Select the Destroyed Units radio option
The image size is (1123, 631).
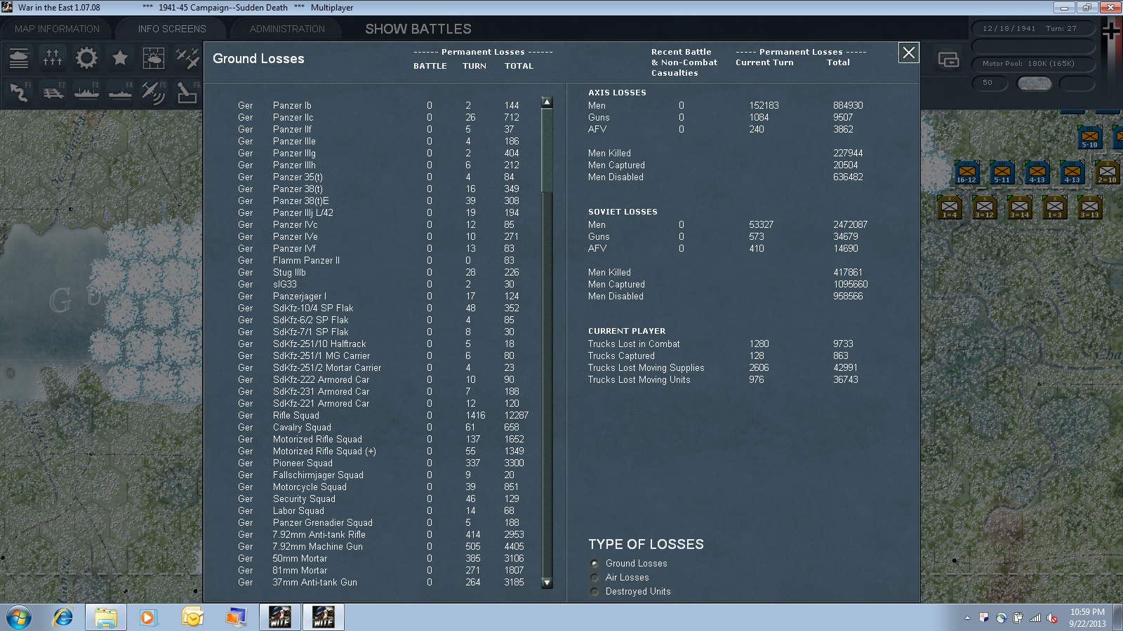(x=595, y=592)
